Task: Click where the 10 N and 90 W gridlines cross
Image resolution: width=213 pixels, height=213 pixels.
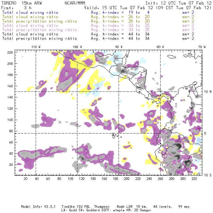Action: pos(119,92)
